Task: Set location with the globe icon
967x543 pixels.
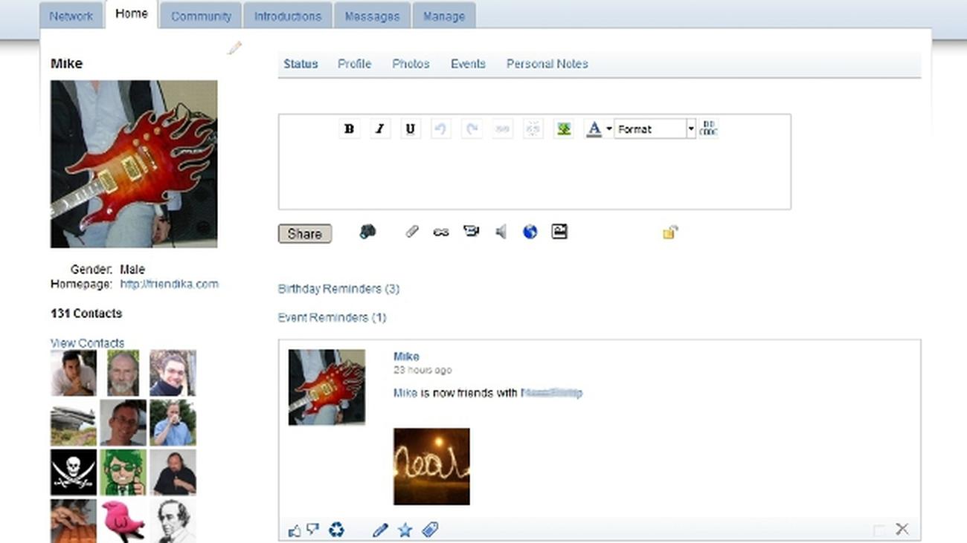Action: point(530,233)
